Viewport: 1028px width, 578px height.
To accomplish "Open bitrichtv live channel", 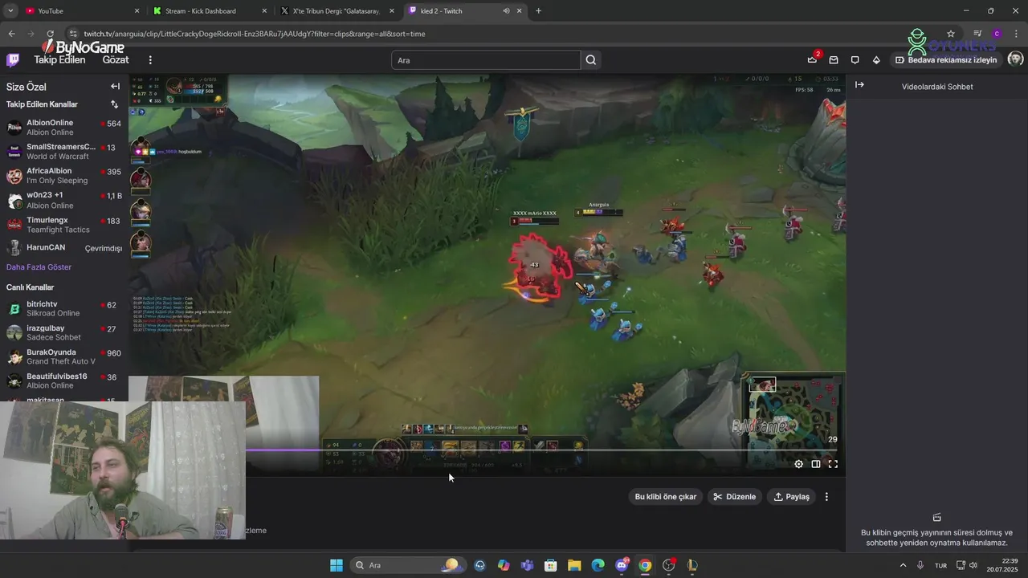I will (x=64, y=309).
